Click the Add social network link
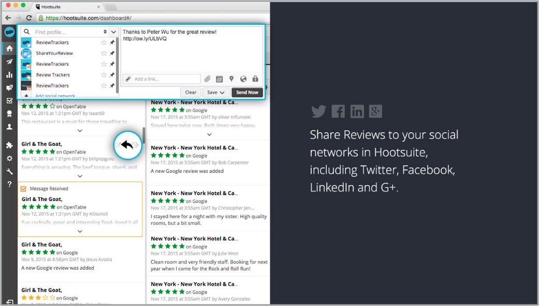Screen dimensions: 539x306 [55, 96]
